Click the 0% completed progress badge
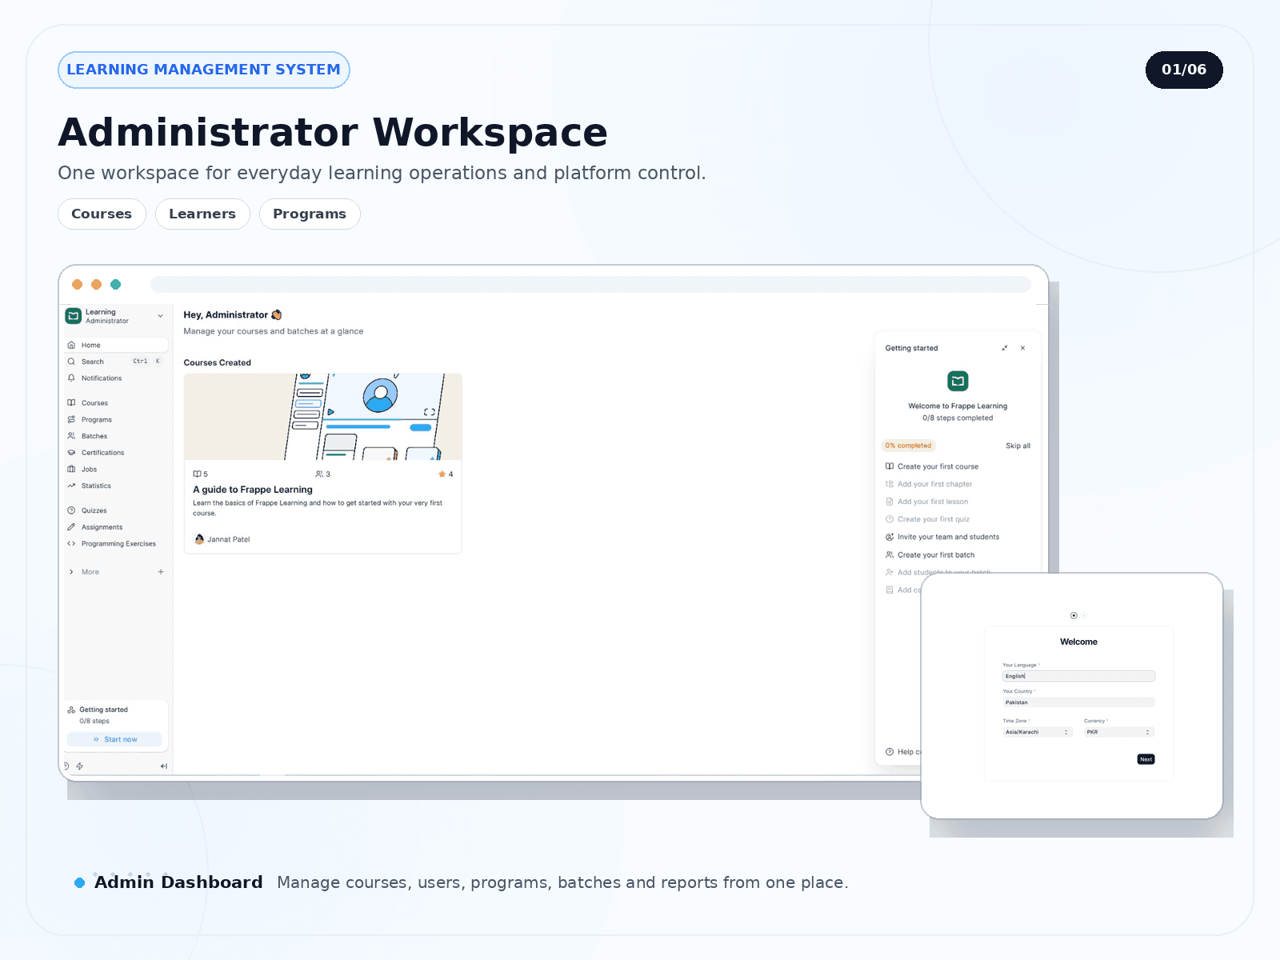1280x960 pixels. [x=908, y=446]
